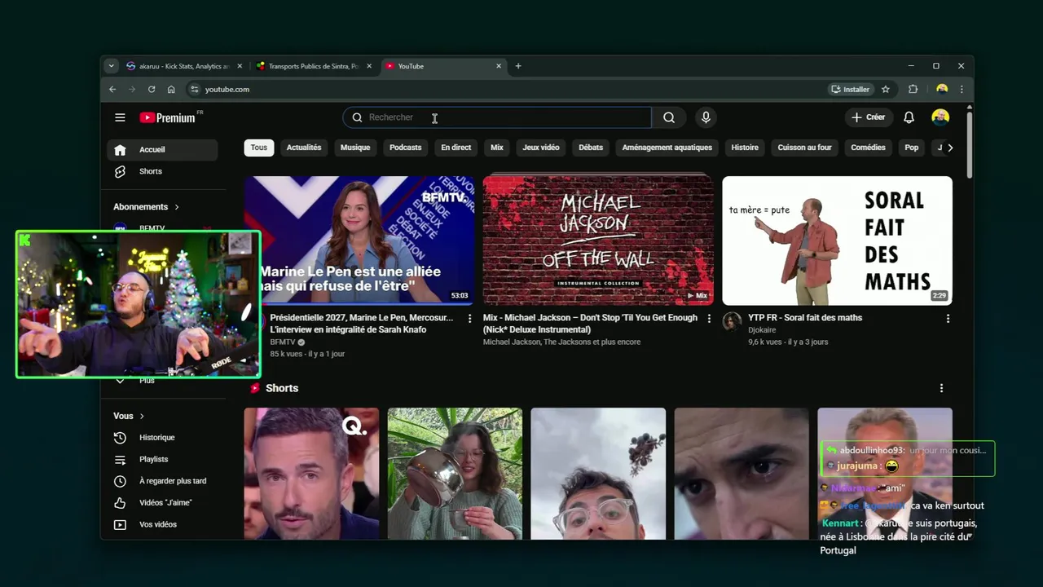The width and height of the screenshot is (1043, 587).
Task: Open Historique in sidebar
Action: coord(156,438)
